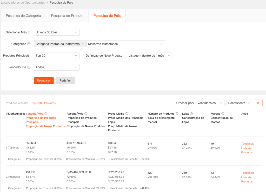266x192 pixels.
Task: Open the Top 30 products dropdown
Action: pyautogui.click(x=57, y=56)
